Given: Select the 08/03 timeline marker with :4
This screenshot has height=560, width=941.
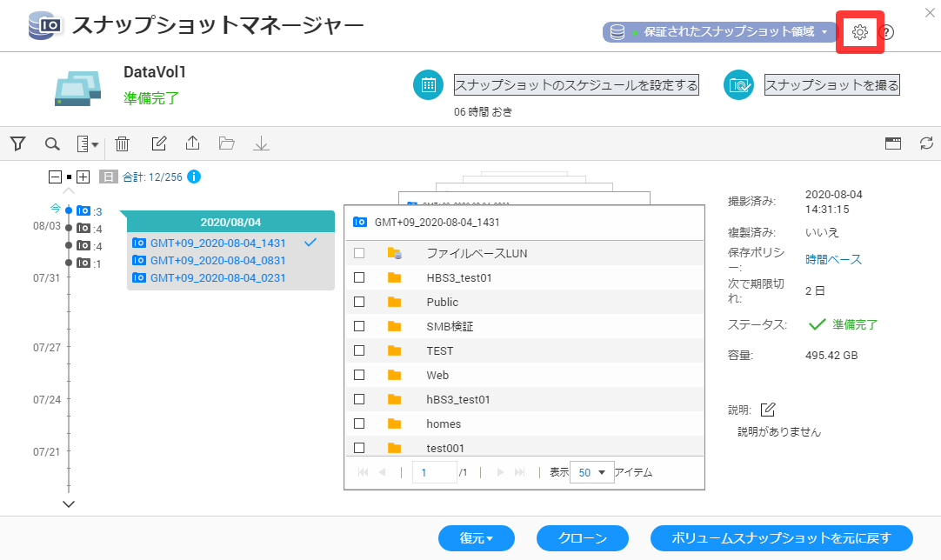Looking at the screenshot, I should point(69,228).
